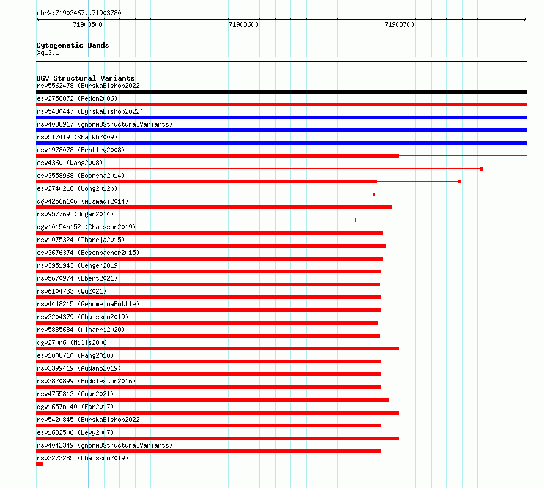Select the Xq13.1 band label
Screen dimensions: 544x488
(48, 53)
